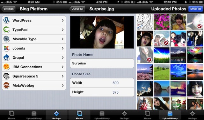Image resolution: width=204 pixels, height=120 pixels.
Task: Expand the Joomla row chevron
Action: [x=63, y=48]
